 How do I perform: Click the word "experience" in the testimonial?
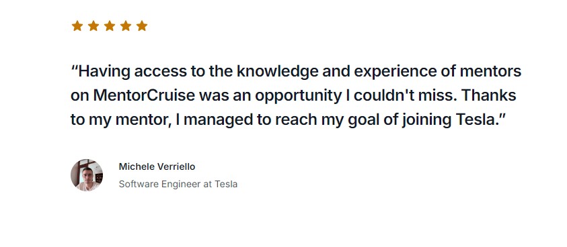(395, 72)
